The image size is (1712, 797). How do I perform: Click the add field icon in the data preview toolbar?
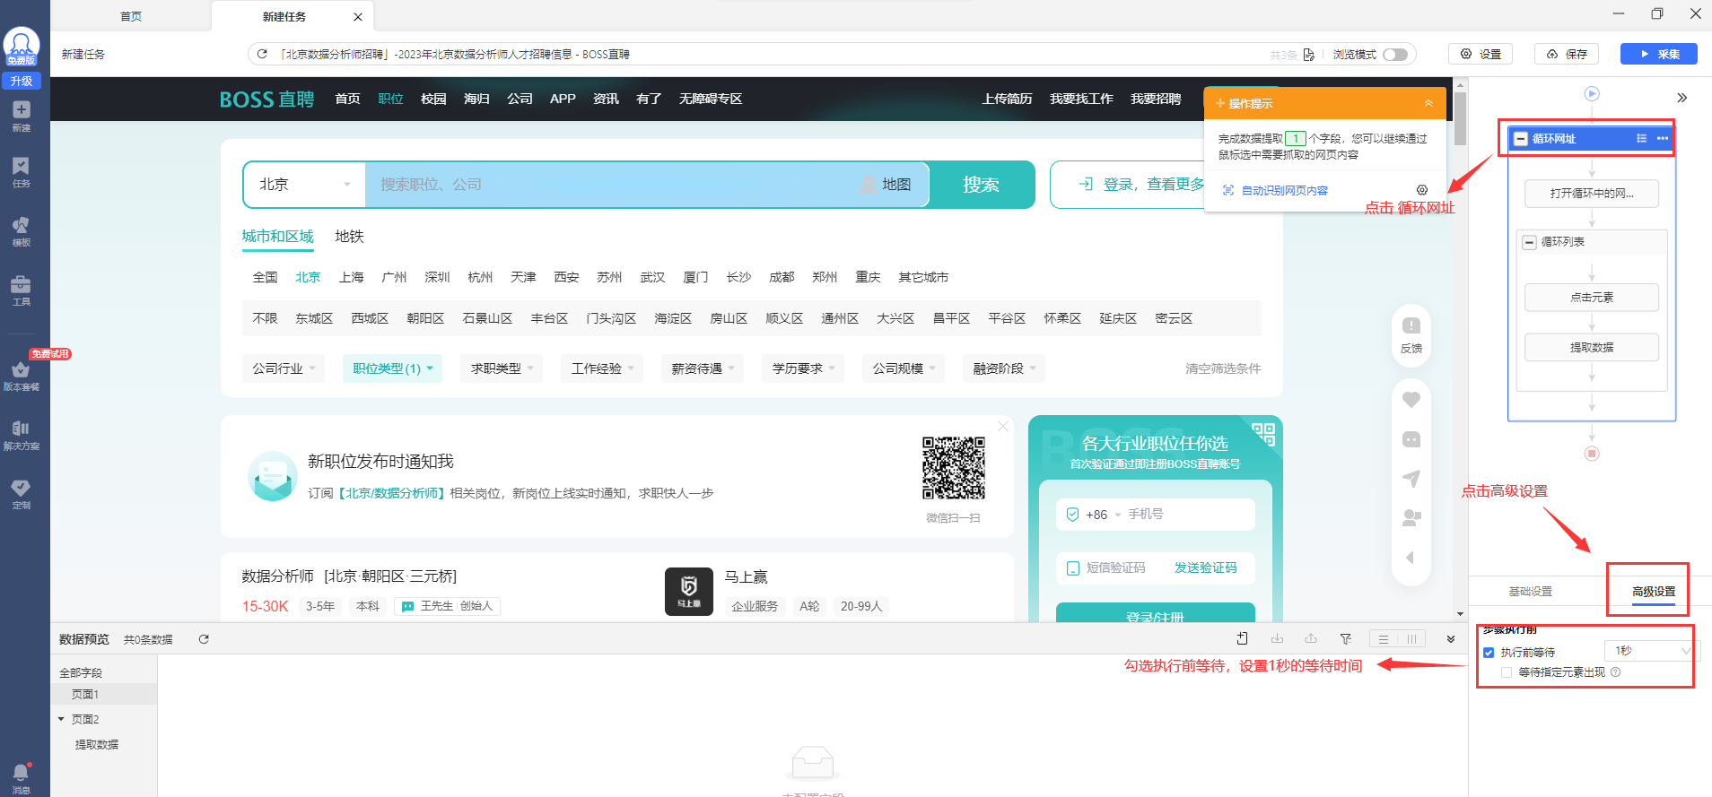point(1242,638)
